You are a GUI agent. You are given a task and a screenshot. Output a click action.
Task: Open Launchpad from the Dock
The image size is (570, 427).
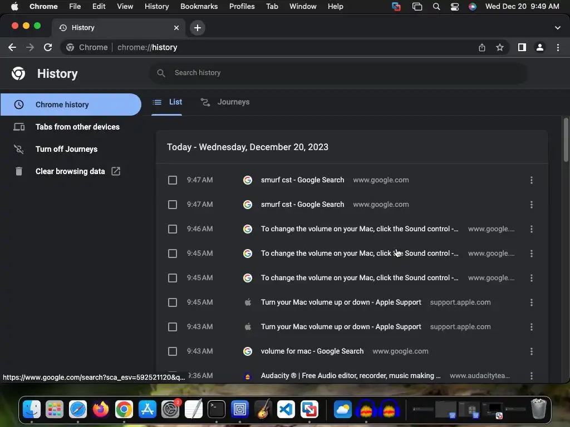tap(55, 409)
